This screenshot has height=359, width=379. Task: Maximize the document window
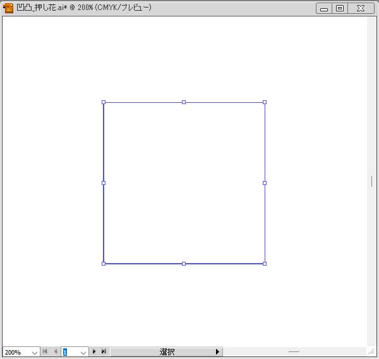[340, 8]
